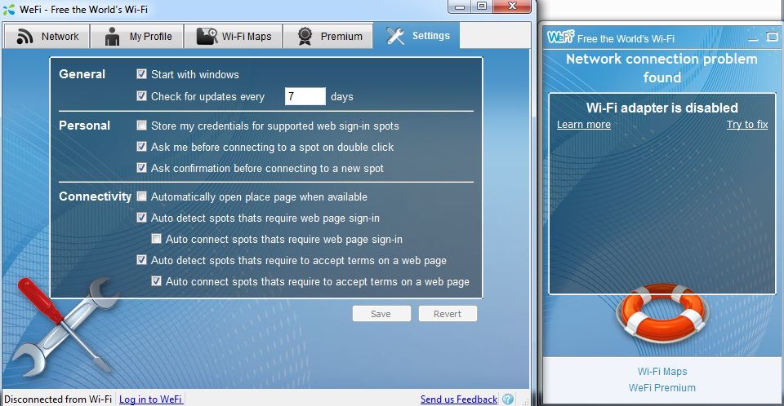Toggle Check for updates every checkbox
The image size is (784, 406).
tap(141, 96)
